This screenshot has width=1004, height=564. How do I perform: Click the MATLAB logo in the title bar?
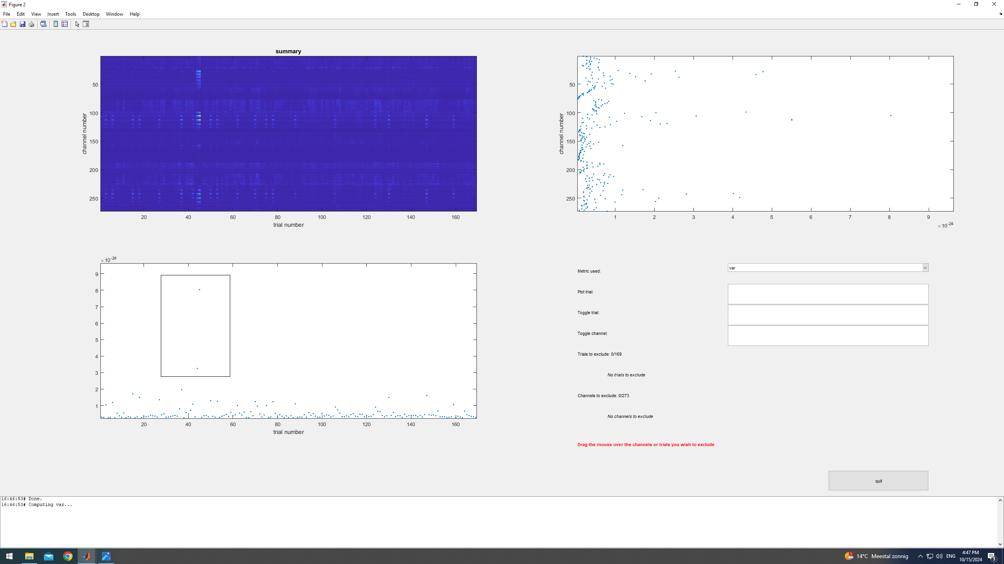pyautogui.click(x=4, y=4)
